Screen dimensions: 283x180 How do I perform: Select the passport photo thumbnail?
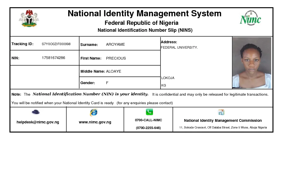click(252, 63)
